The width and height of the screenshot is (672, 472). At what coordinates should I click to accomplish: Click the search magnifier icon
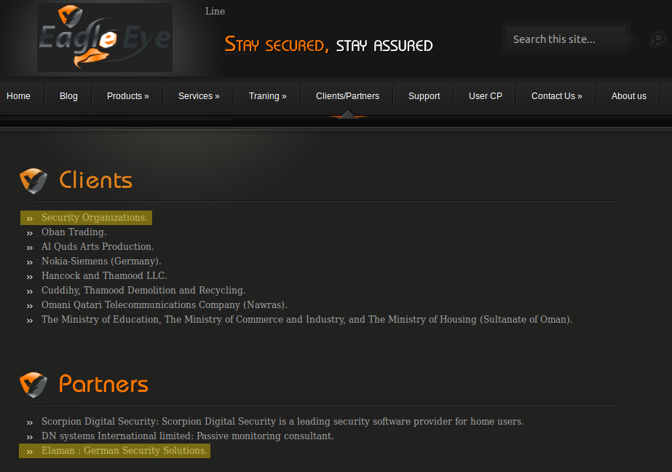[657, 39]
